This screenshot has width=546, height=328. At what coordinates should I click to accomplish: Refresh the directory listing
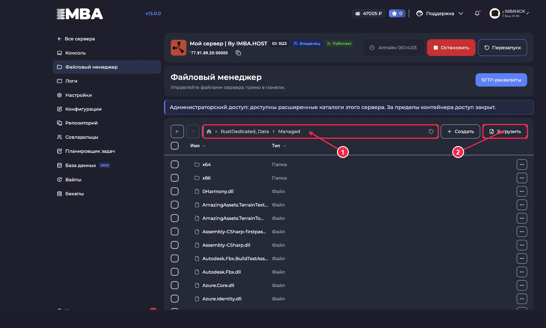click(x=431, y=132)
